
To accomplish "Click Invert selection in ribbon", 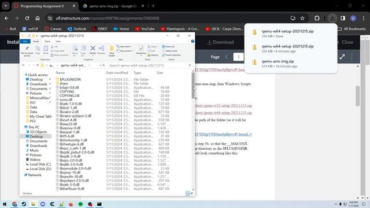I will click(171, 55).
